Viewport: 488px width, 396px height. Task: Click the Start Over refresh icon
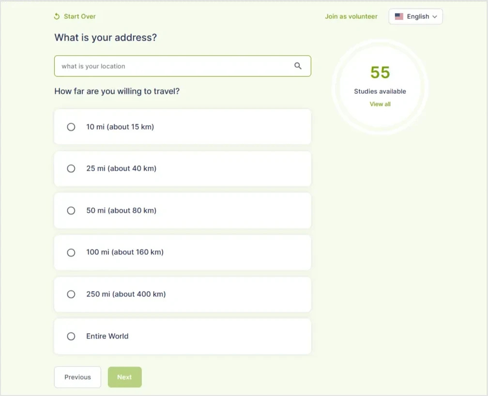(x=57, y=16)
